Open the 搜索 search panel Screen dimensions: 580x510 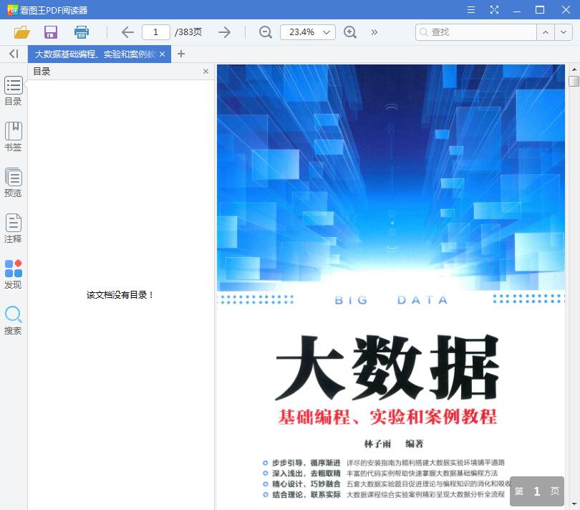14,320
